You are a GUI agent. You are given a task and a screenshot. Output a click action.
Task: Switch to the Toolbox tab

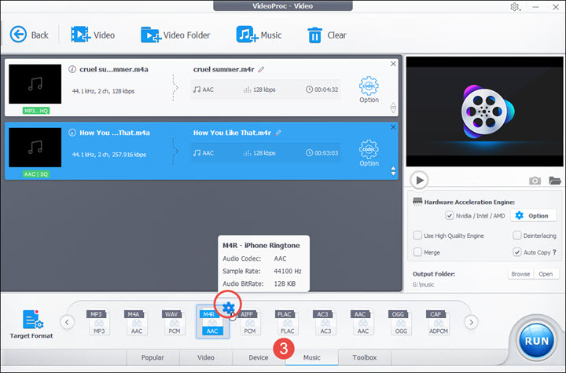click(x=365, y=357)
